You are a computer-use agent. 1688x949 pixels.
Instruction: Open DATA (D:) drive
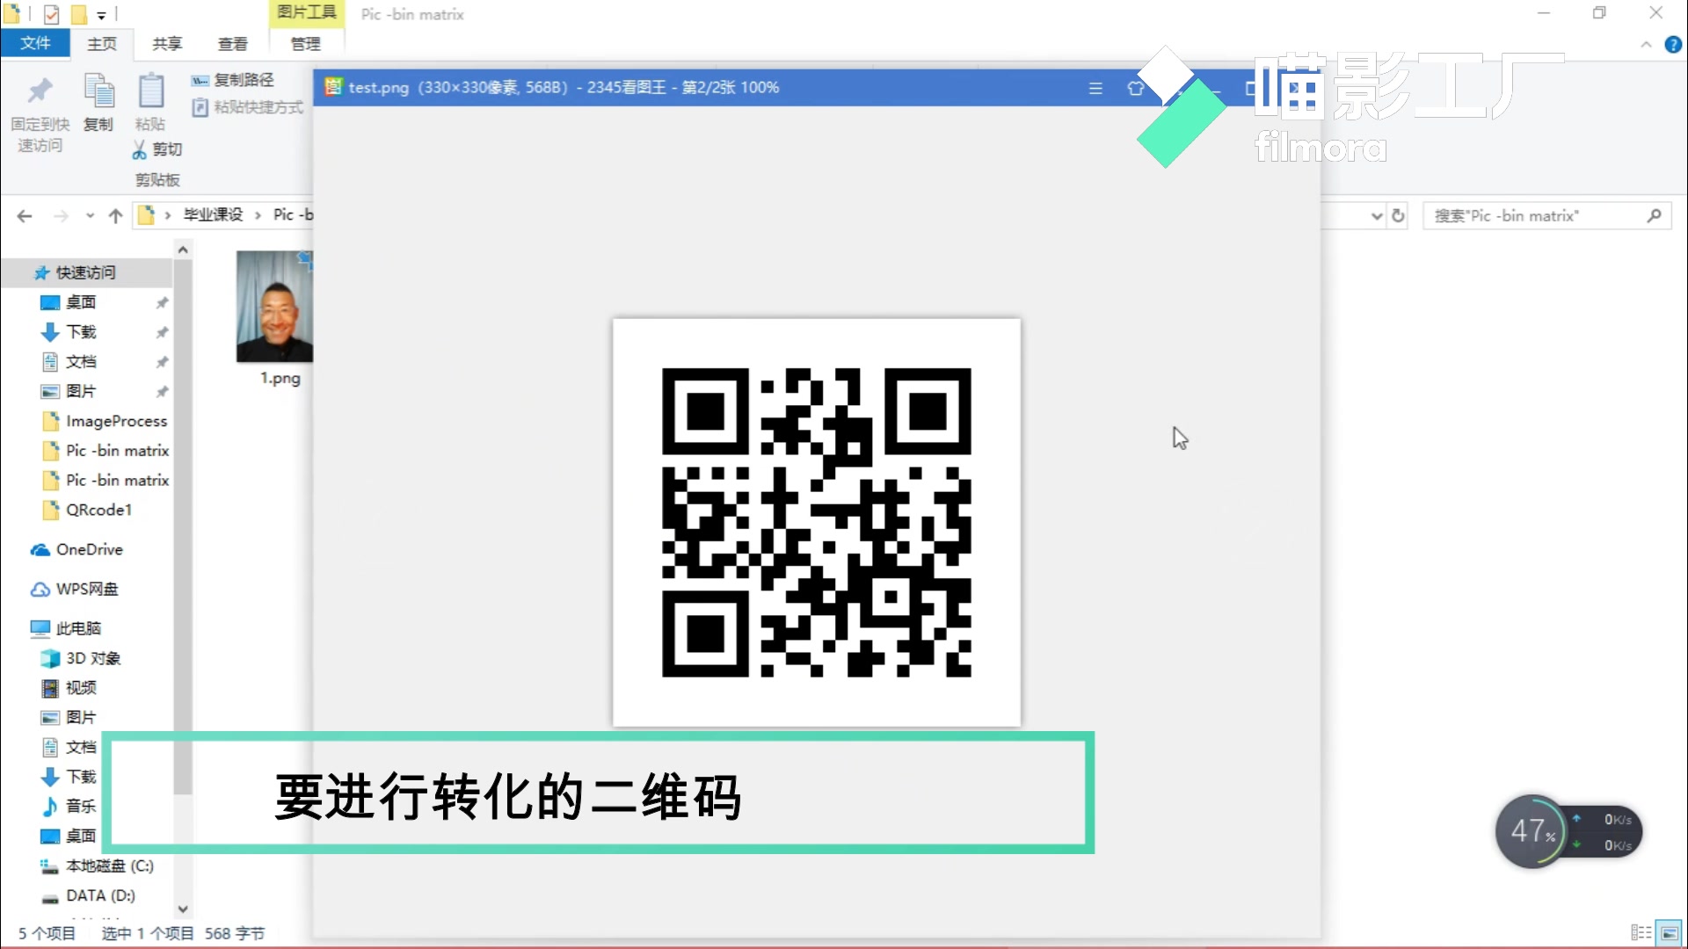[88, 895]
